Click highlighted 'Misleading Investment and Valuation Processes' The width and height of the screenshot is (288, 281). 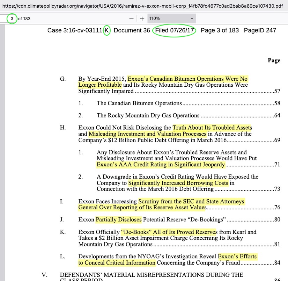147,134
